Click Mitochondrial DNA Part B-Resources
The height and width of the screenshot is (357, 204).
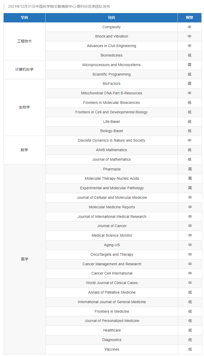111,93
